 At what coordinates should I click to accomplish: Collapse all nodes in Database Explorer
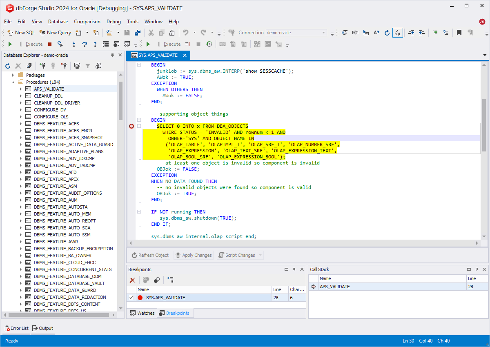29,66
